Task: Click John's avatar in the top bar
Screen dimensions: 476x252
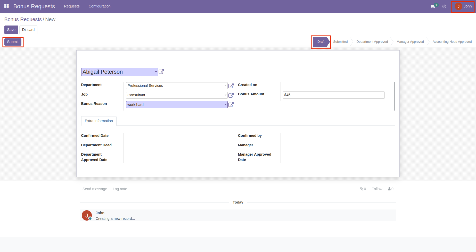Action: (458, 6)
